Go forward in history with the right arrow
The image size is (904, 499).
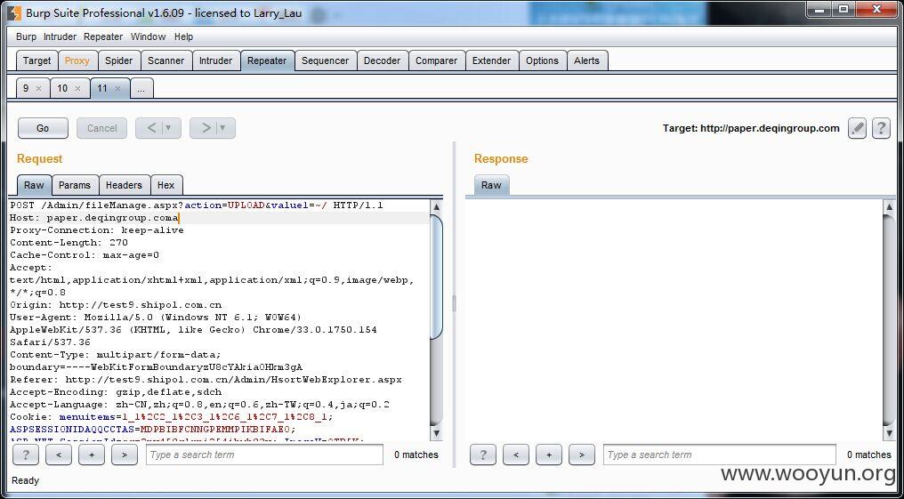point(206,128)
